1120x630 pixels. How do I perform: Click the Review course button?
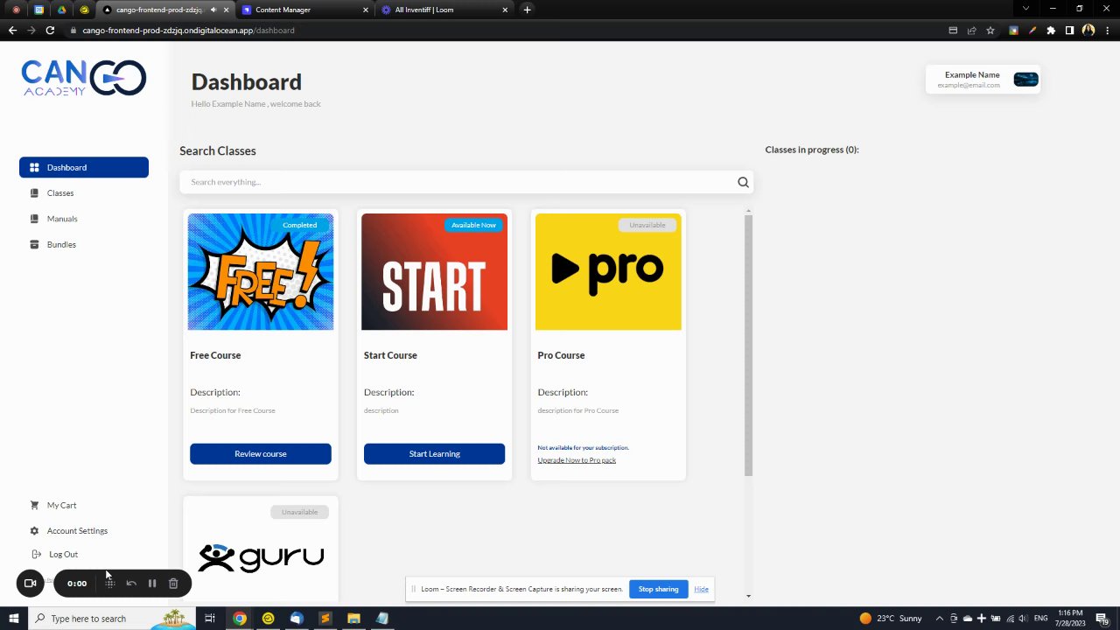point(261,453)
